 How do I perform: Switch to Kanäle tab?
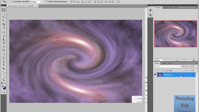click(x=164, y=63)
